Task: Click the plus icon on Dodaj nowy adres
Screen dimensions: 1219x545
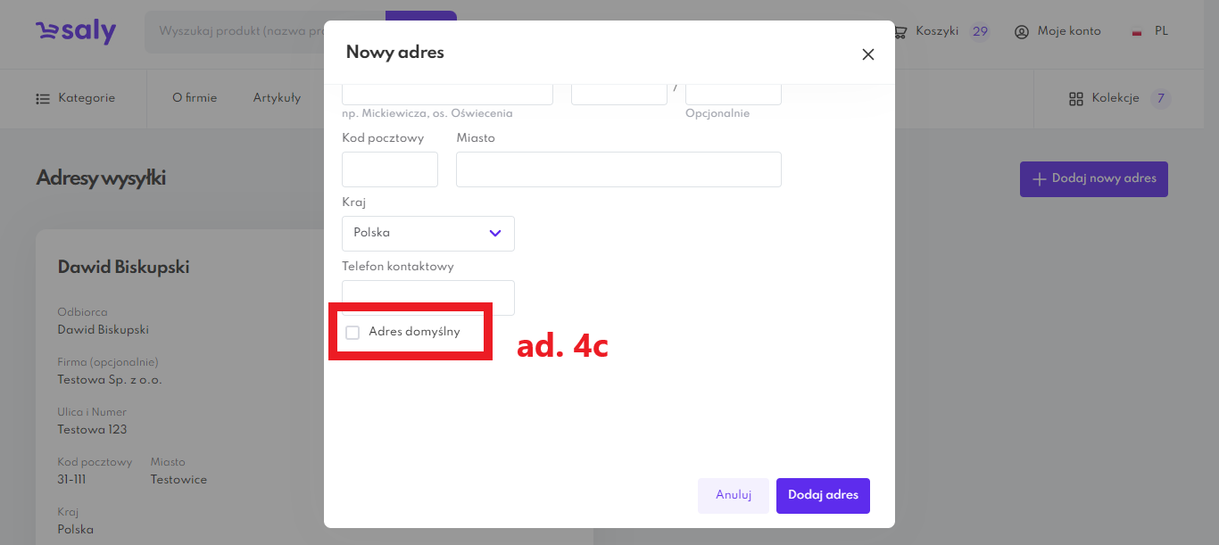Action: click(1039, 179)
